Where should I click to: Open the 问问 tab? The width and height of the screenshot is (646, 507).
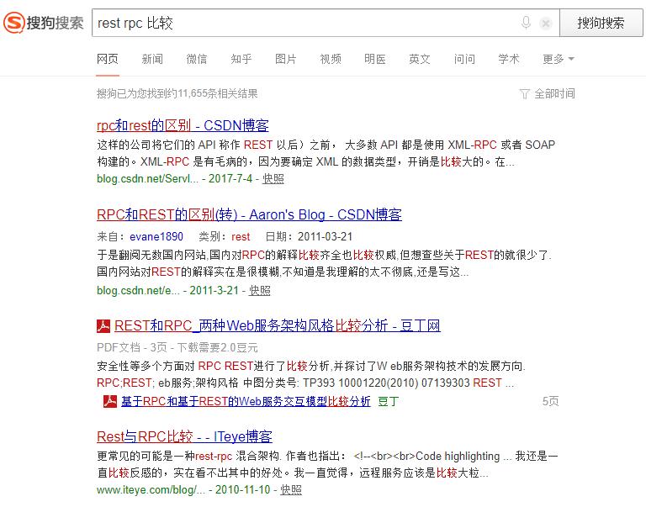[x=464, y=60]
